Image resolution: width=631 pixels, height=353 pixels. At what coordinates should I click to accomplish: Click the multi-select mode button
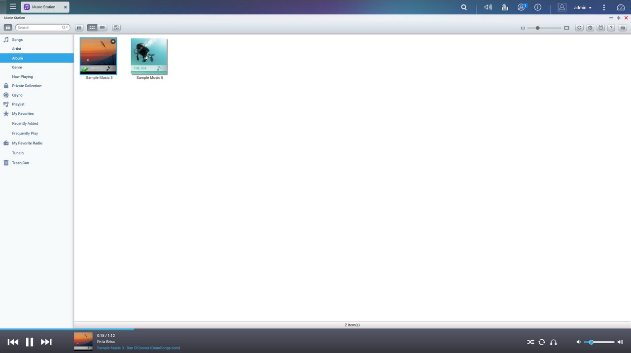coord(116,28)
